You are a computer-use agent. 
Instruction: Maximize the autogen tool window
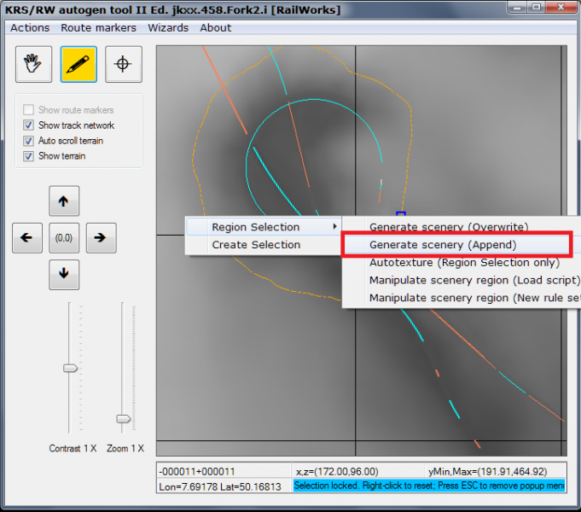tap(536, 8)
